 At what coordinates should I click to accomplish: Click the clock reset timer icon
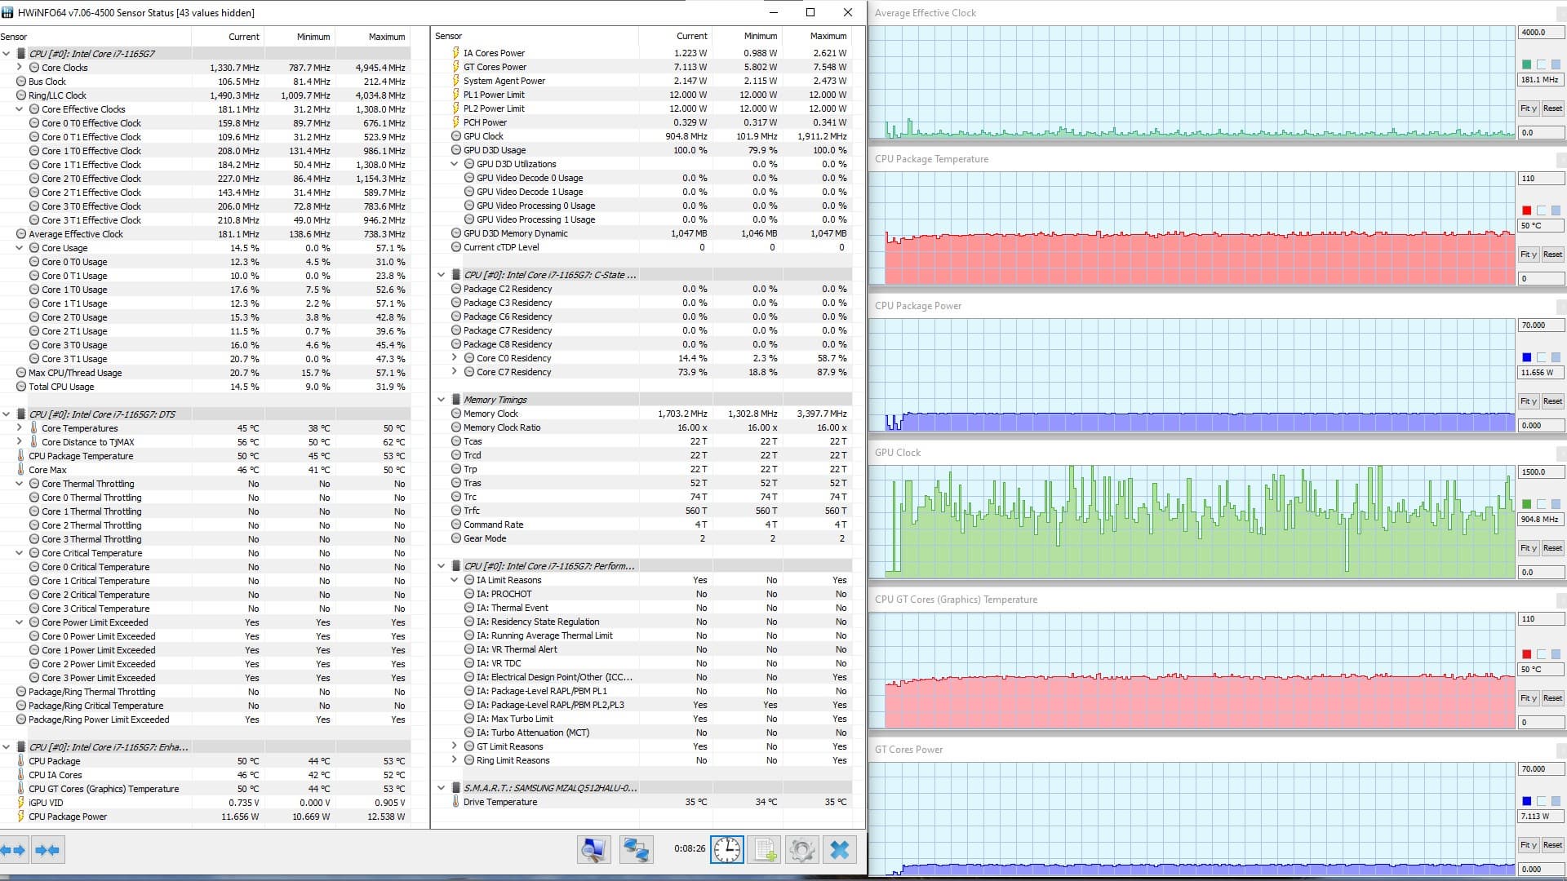[x=726, y=850]
